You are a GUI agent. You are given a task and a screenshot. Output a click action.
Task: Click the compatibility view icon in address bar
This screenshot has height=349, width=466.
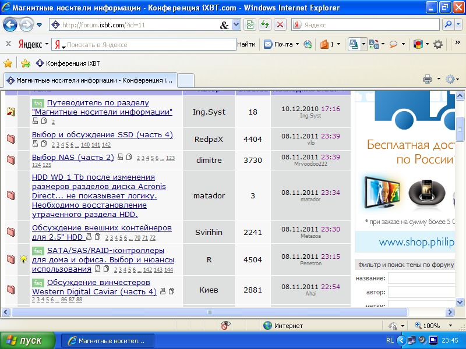pyautogui.click(x=250, y=25)
